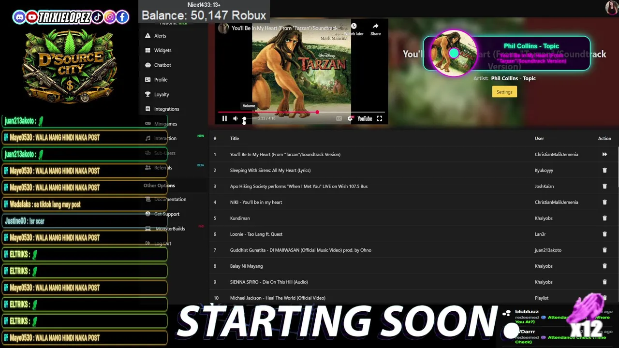Remove Guddhist Gunatita song from queue

click(x=604, y=250)
